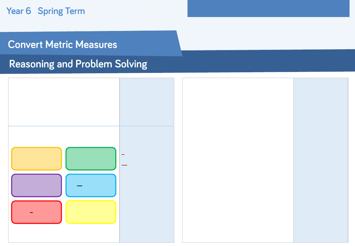Click the orange rounded box
Viewport: 355px width, 246px height.
pyautogui.click(x=36, y=159)
